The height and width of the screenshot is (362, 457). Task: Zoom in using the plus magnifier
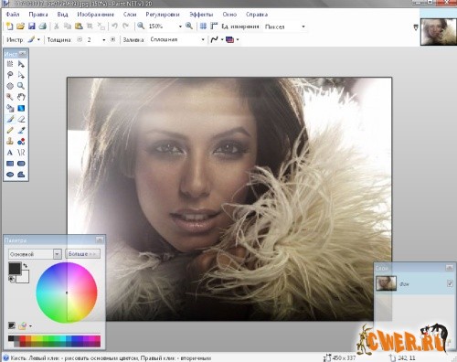(x=189, y=26)
